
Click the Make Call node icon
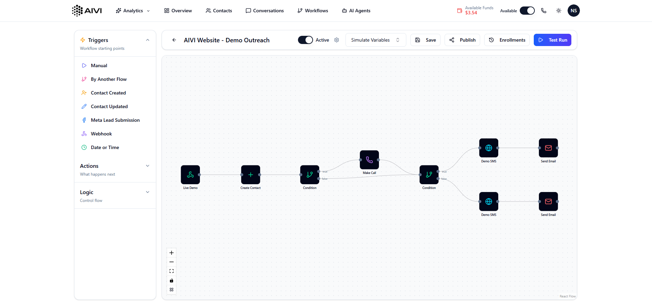369,160
